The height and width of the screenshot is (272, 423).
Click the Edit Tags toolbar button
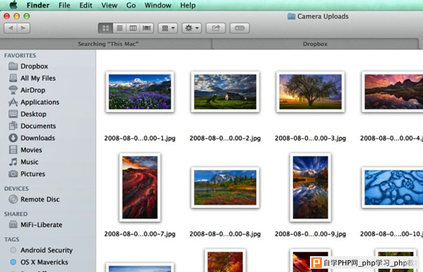[x=239, y=28]
